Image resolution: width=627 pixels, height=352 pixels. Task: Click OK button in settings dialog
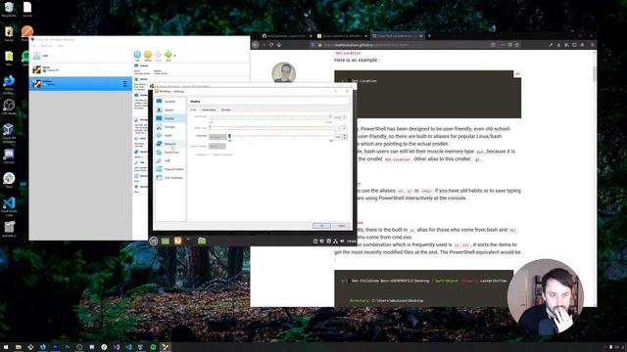[x=321, y=226]
